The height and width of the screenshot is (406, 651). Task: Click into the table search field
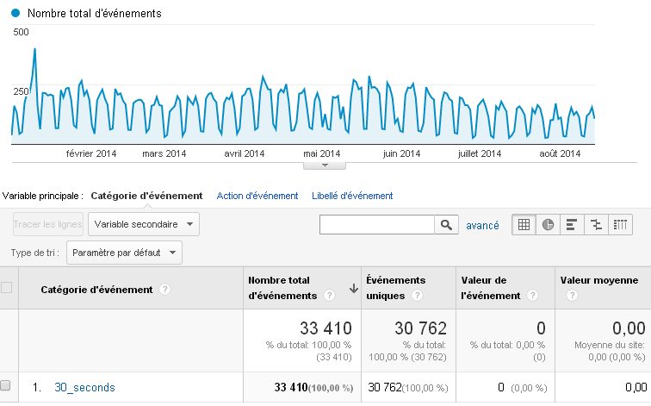pos(376,225)
